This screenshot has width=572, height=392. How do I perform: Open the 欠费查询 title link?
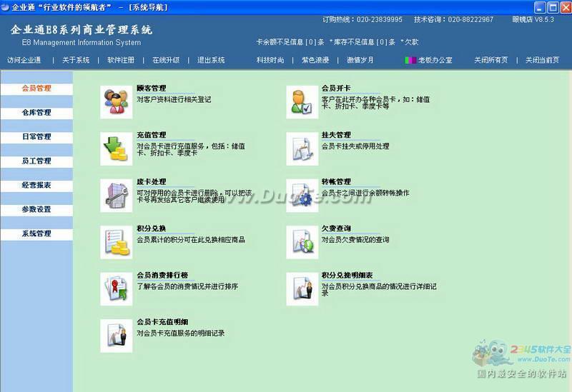pyautogui.click(x=336, y=228)
